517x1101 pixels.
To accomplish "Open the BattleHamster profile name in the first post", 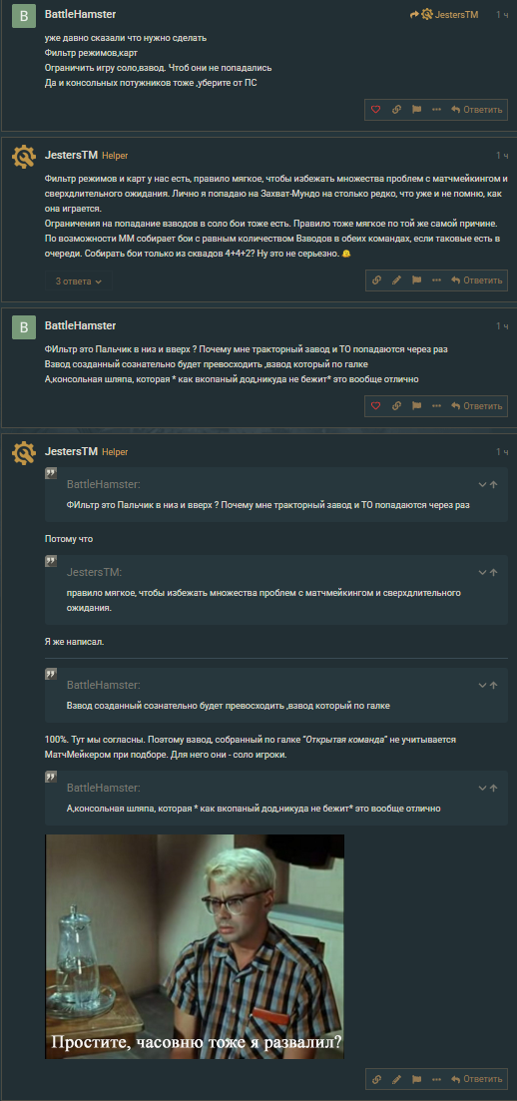I will [80, 14].
